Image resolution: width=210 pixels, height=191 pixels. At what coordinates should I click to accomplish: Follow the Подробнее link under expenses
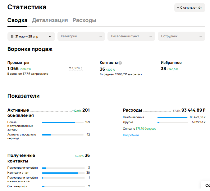coord(131,135)
